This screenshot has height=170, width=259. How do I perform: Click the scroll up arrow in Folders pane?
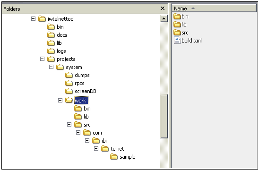[164, 18]
